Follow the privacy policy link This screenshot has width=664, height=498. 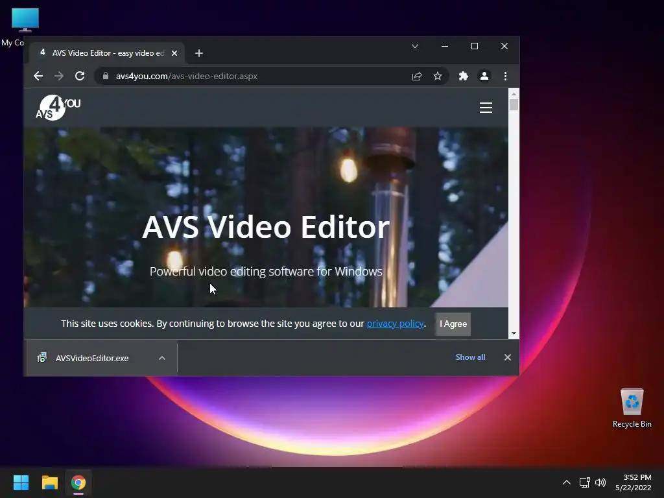coord(395,324)
